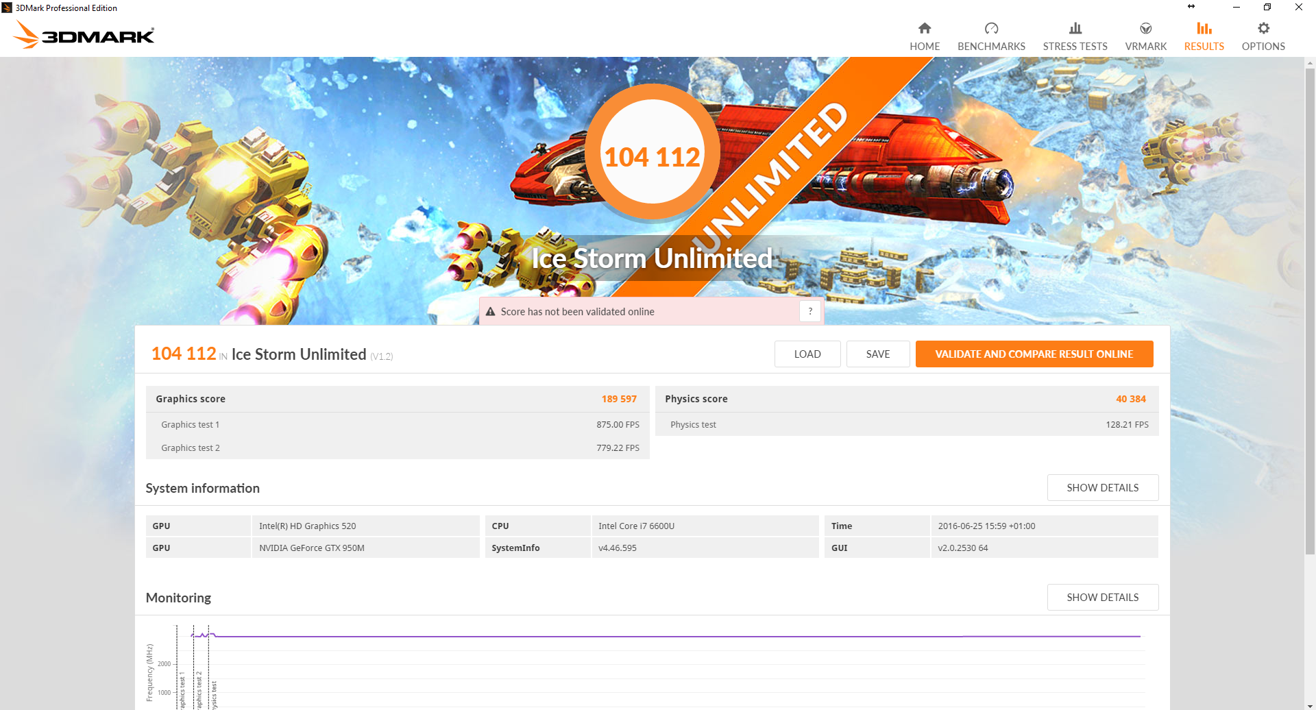Viewport: 1316px width, 710px height.
Task: Click the 3DMark title bar app icon
Action: click(x=7, y=8)
